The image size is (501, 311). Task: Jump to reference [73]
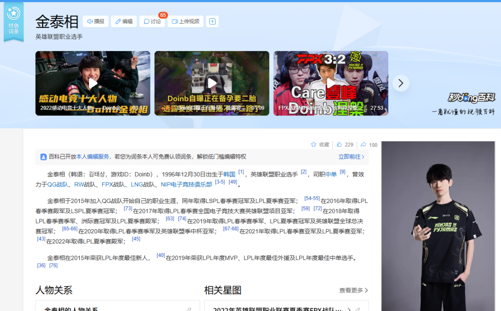128,209
